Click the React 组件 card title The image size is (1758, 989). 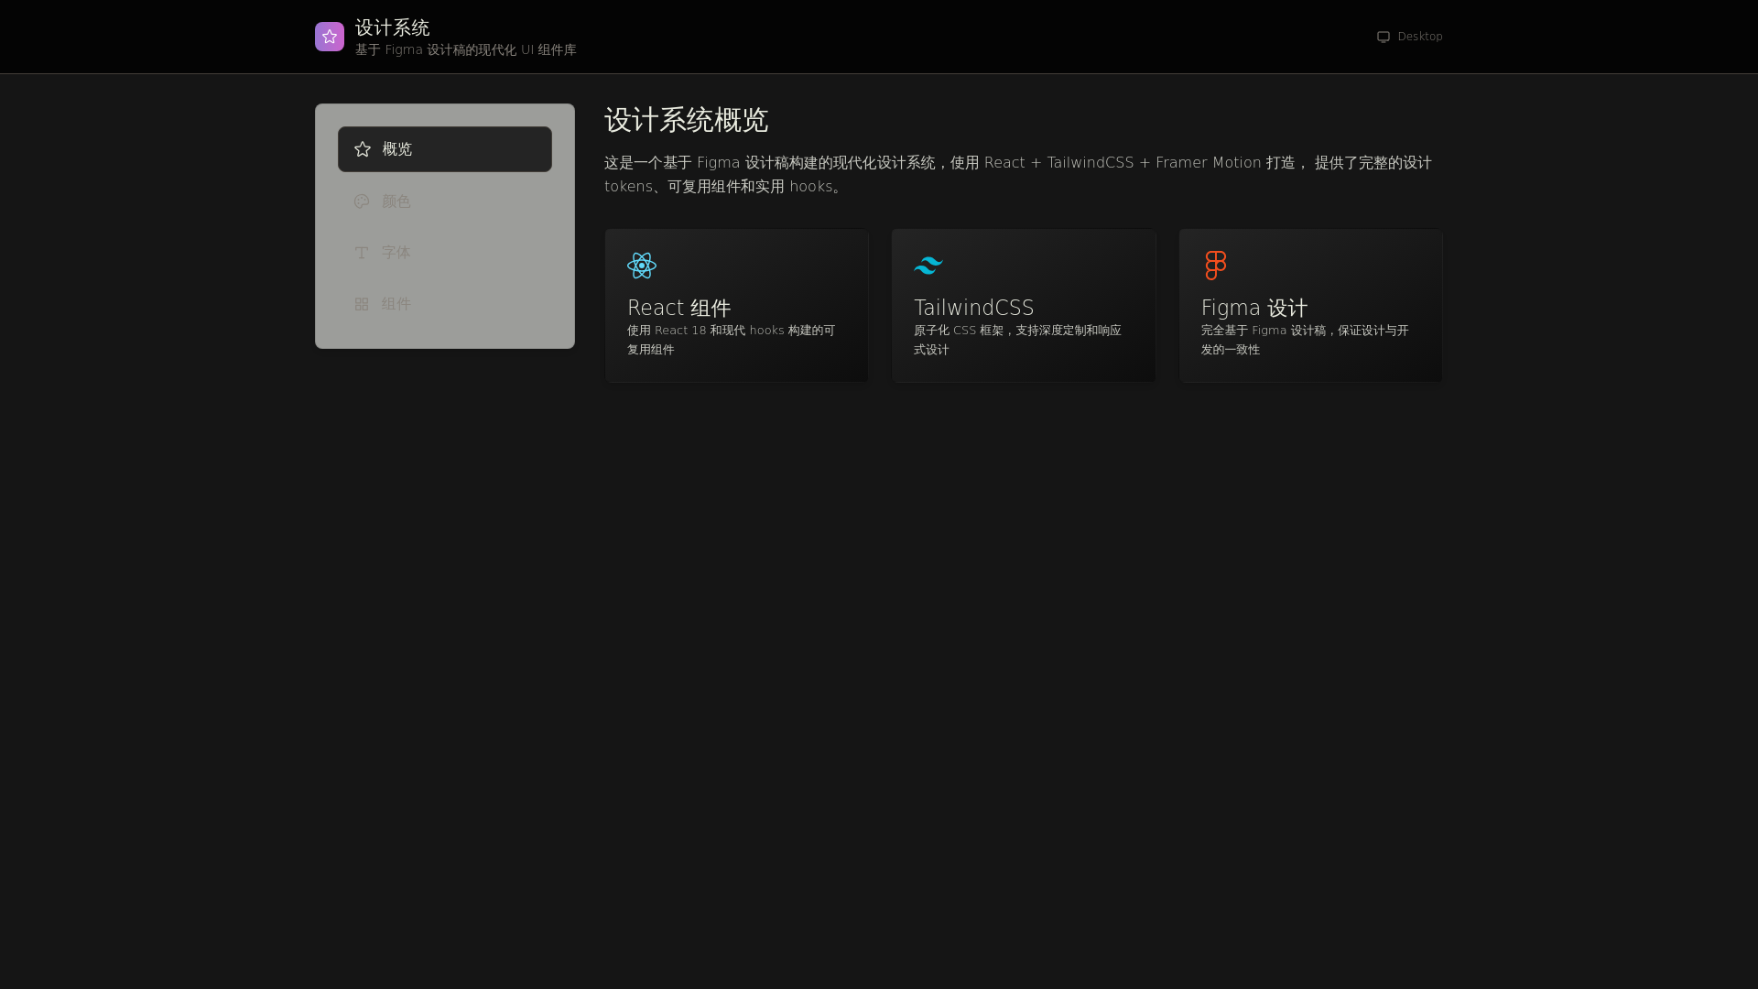coord(679,308)
